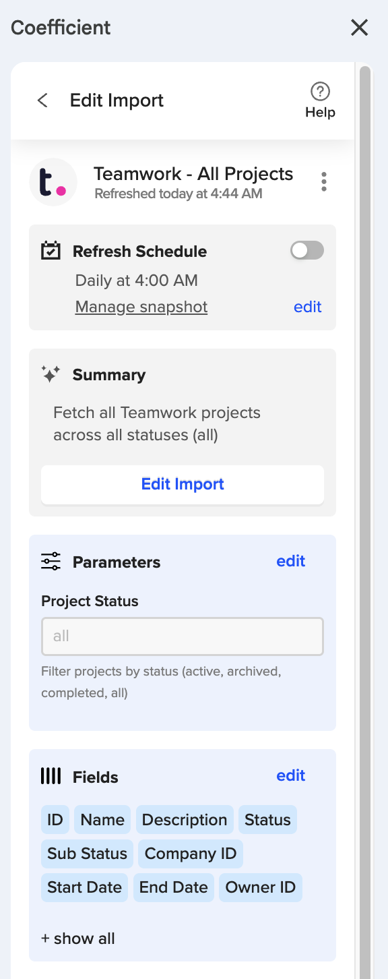Click the Project Status input field

[x=183, y=636]
